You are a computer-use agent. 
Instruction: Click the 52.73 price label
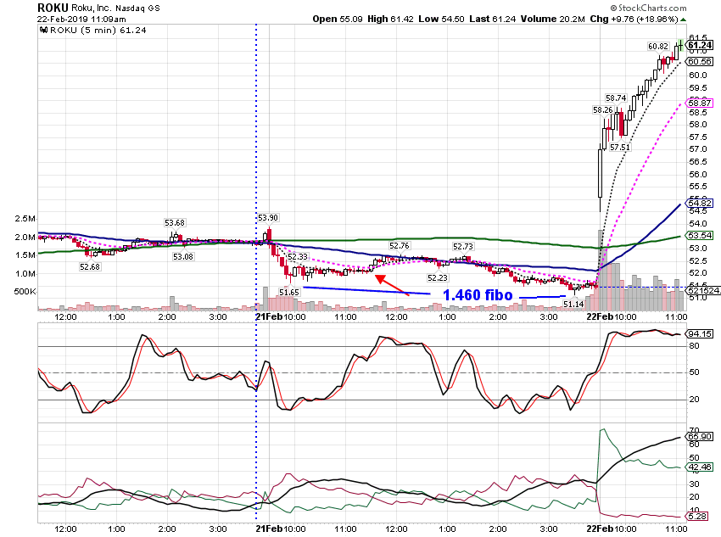(x=462, y=247)
